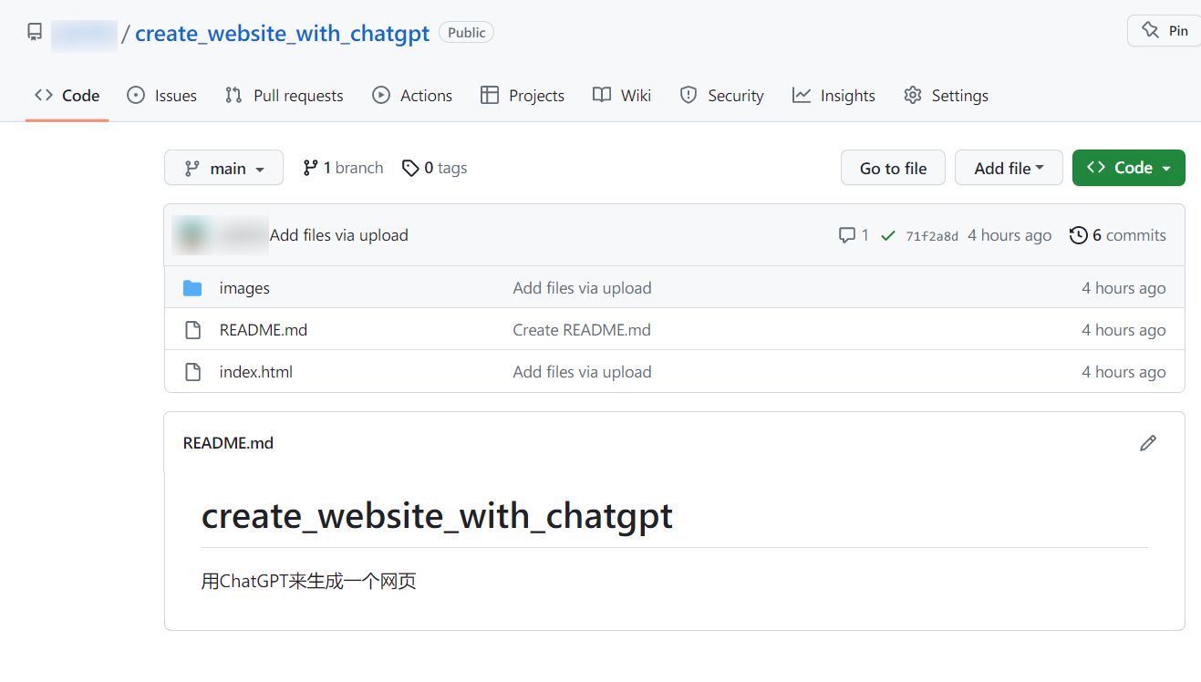Click the README text 用ChatGPT来生成一个网页
This screenshot has width=1201, height=682.
coord(308,582)
